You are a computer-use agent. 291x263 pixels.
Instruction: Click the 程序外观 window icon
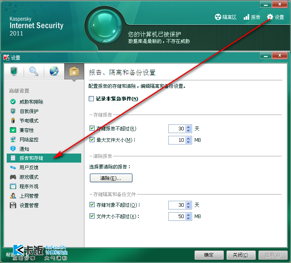(x=13, y=186)
